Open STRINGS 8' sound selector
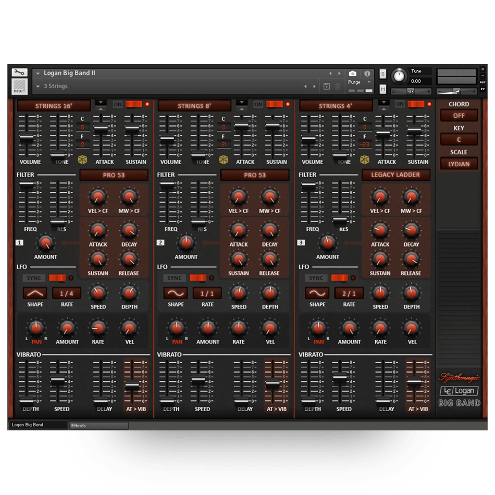 [x=194, y=106]
